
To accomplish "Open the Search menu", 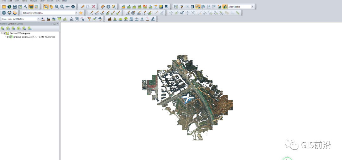I will (x=50, y=1).
